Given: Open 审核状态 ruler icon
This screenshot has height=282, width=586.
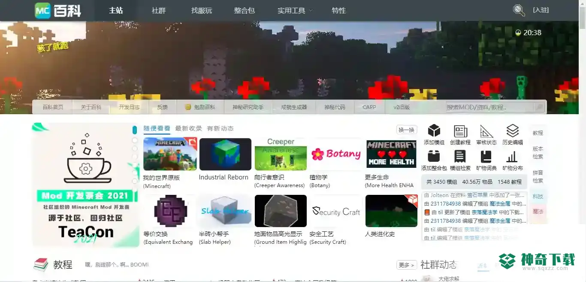Looking at the screenshot, I should pyautogui.click(x=486, y=131).
